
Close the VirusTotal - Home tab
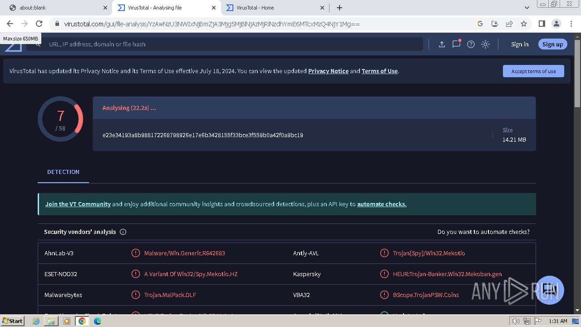(322, 8)
